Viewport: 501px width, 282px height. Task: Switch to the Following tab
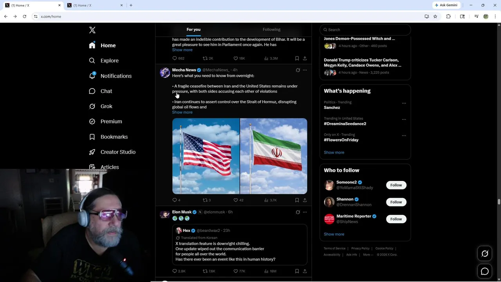(x=272, y=29)
